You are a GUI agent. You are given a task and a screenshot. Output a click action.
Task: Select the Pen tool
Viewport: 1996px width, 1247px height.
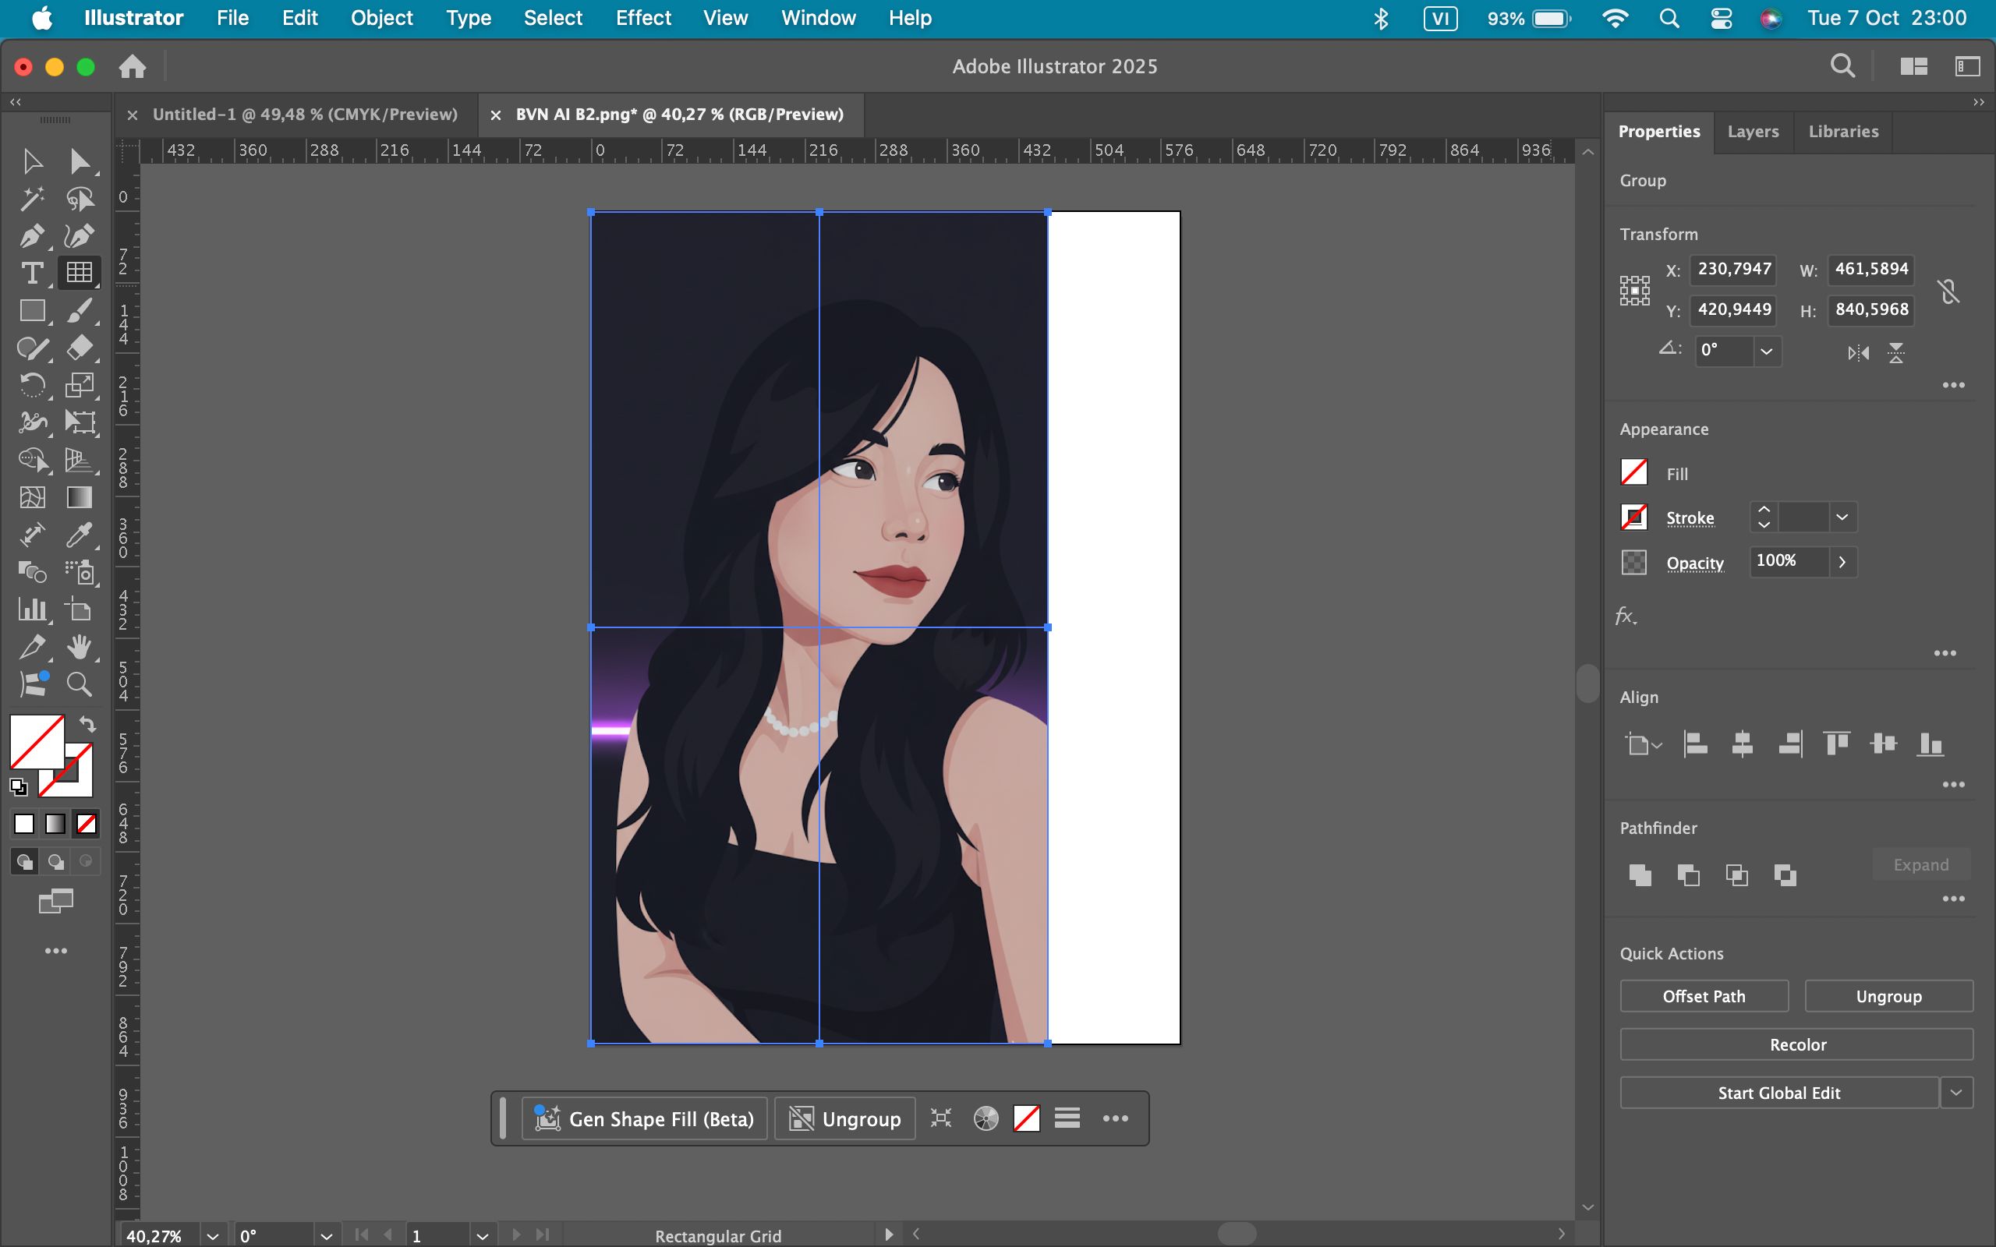click(x=32, y=236)
